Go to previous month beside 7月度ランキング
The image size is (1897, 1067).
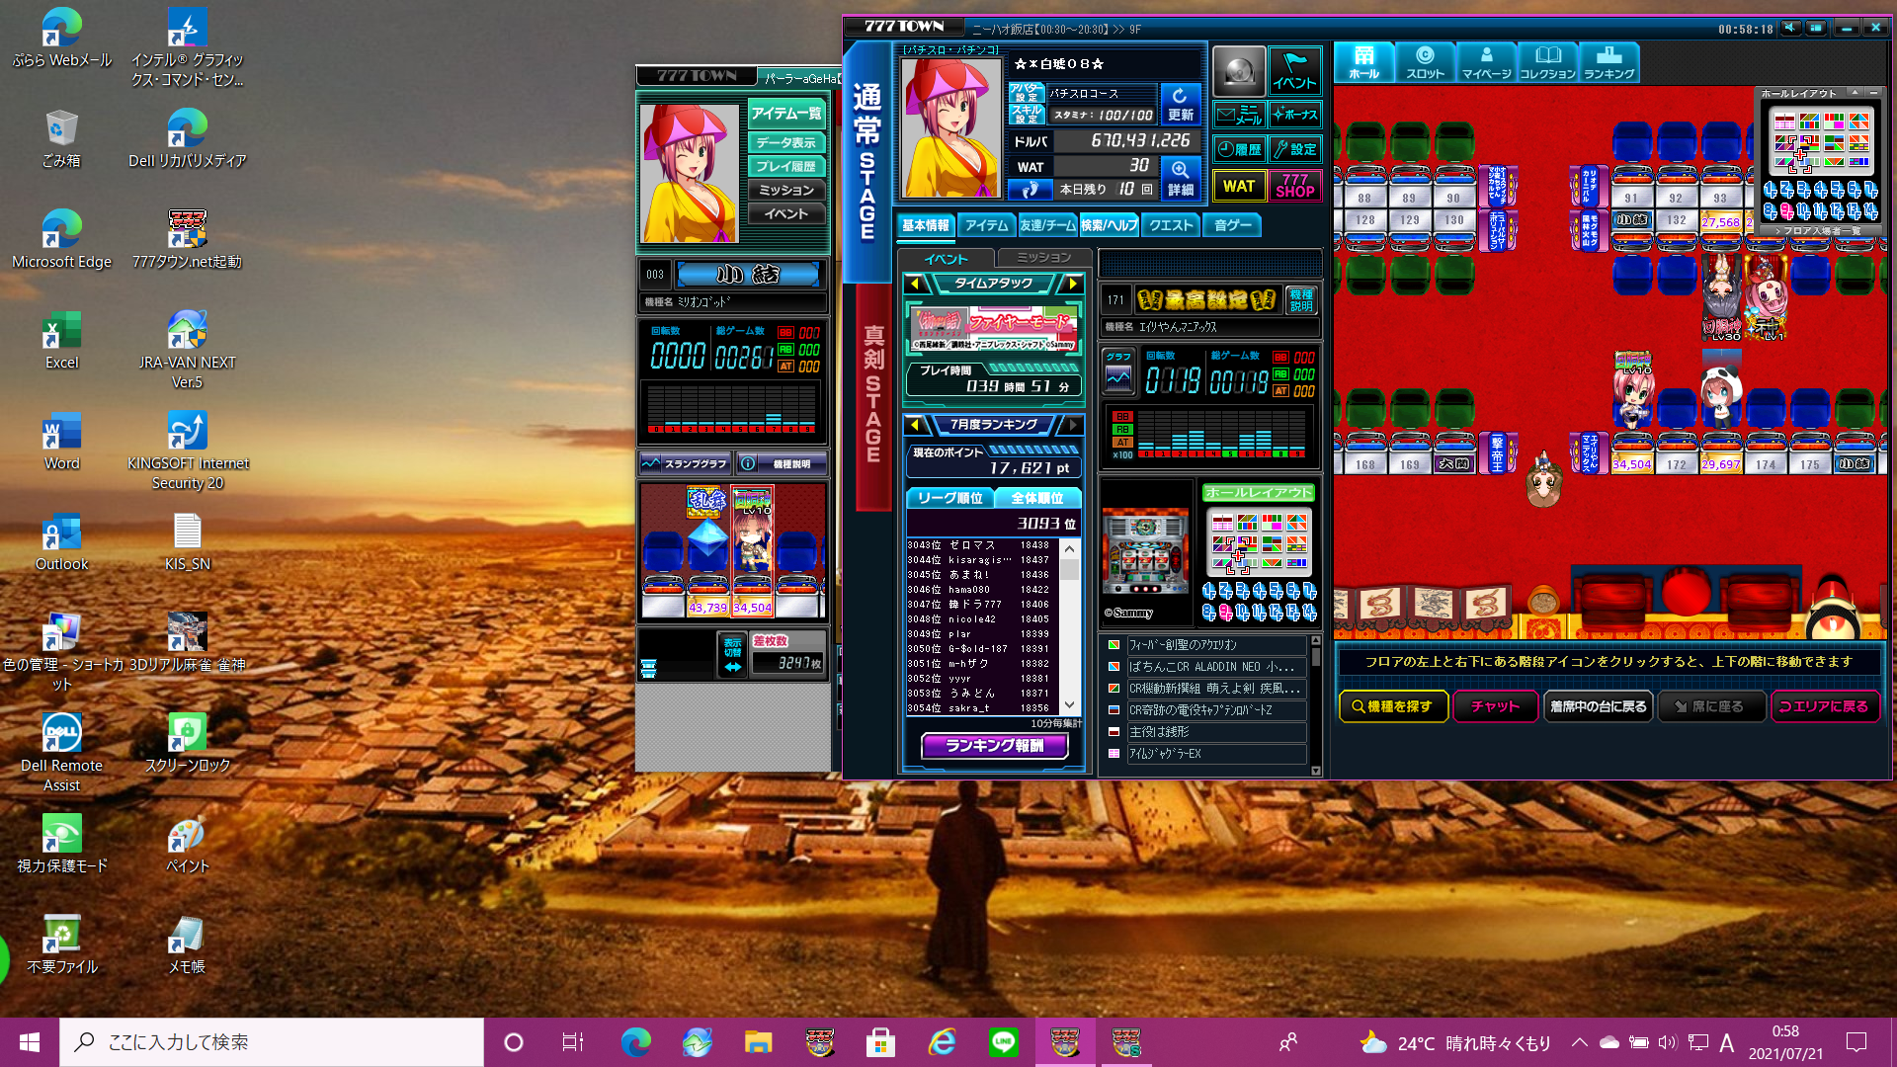(915, 425)
